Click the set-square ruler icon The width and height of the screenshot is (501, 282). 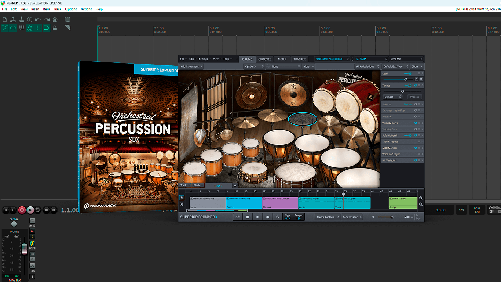click(x=67, y=28)
